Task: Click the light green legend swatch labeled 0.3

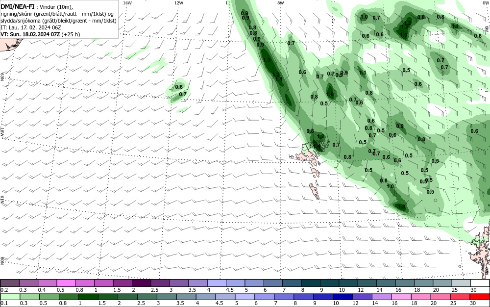Action: (30, 297)
